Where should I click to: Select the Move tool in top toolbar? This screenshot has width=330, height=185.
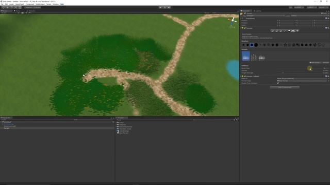point(7,8)
